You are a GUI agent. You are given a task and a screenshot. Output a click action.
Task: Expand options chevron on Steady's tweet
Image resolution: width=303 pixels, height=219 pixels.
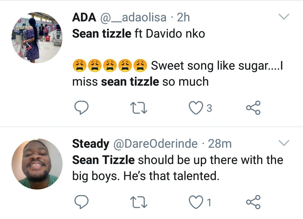[x=284, y=143]
